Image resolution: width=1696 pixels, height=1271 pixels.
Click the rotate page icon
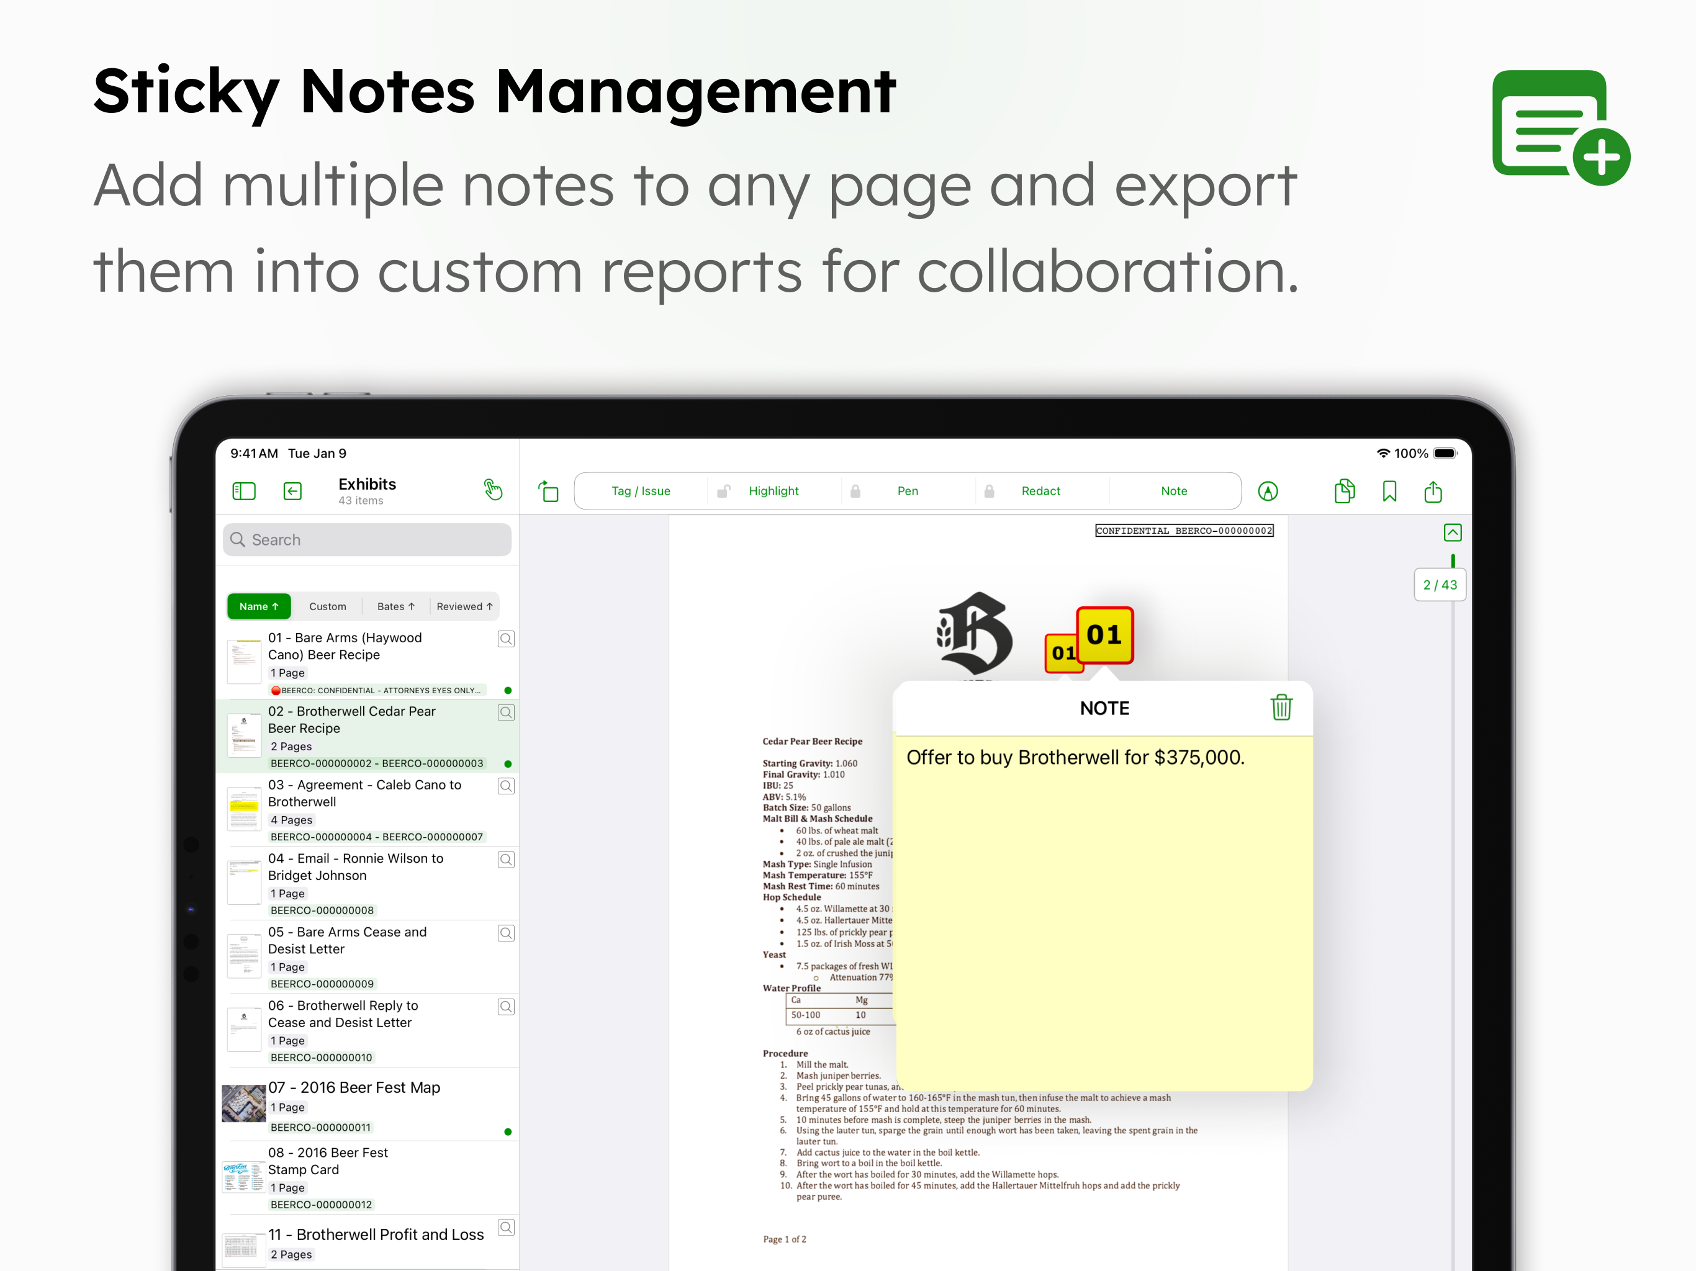[548, 491]
